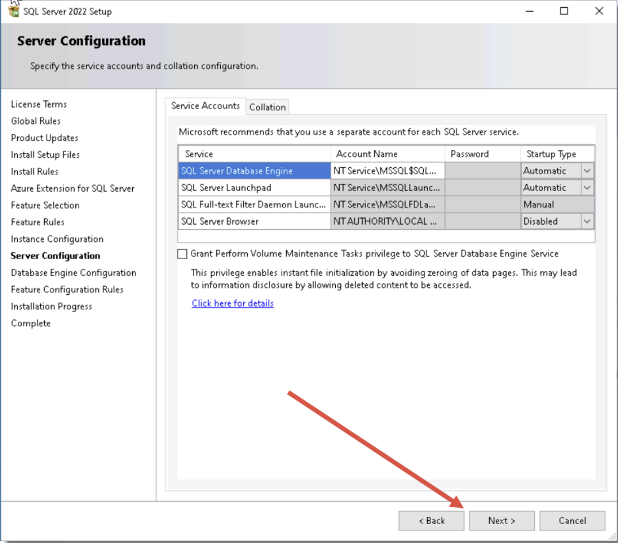Click Instance Configuration step

[57, 239]
